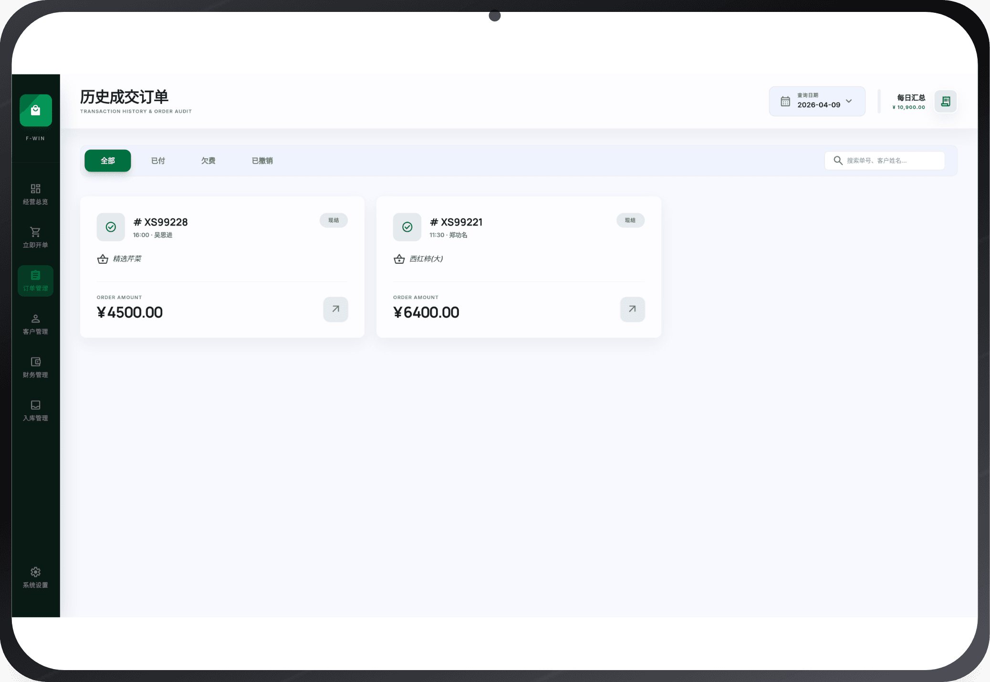Switch to the 已付 tab

(158, 161)
